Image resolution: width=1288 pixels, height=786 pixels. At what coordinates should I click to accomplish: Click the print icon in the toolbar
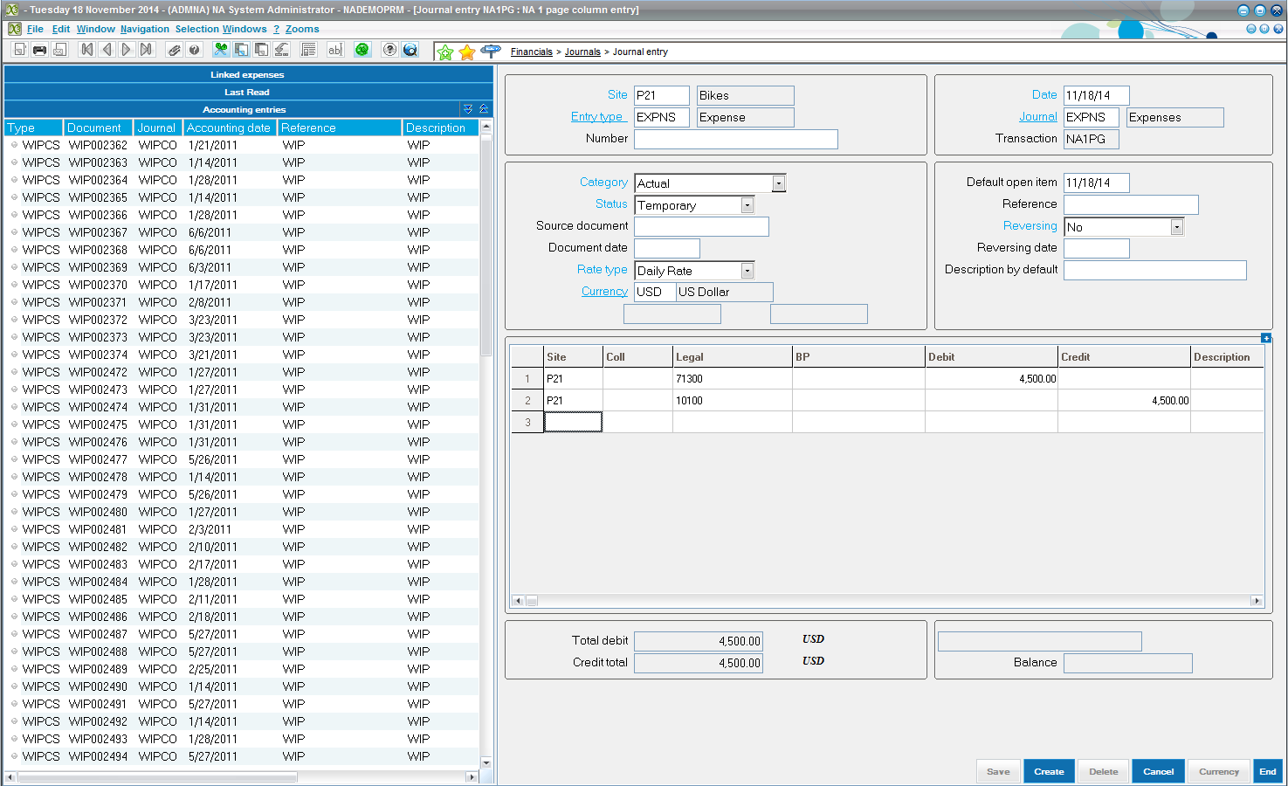point(39,51)
